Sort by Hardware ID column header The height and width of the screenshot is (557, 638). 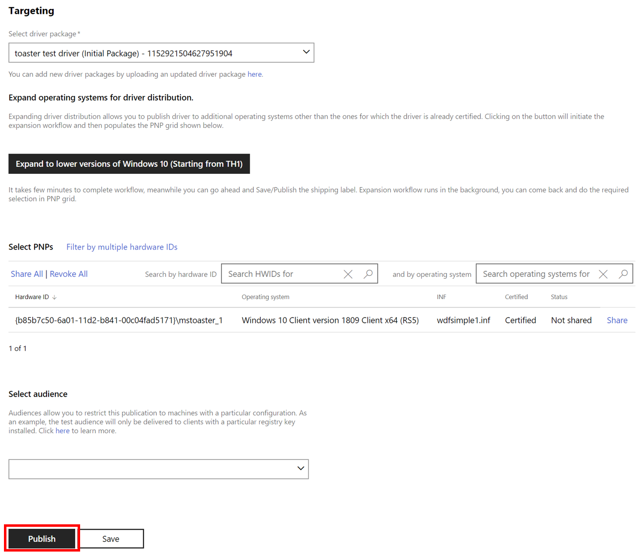[x=36, y=297]
